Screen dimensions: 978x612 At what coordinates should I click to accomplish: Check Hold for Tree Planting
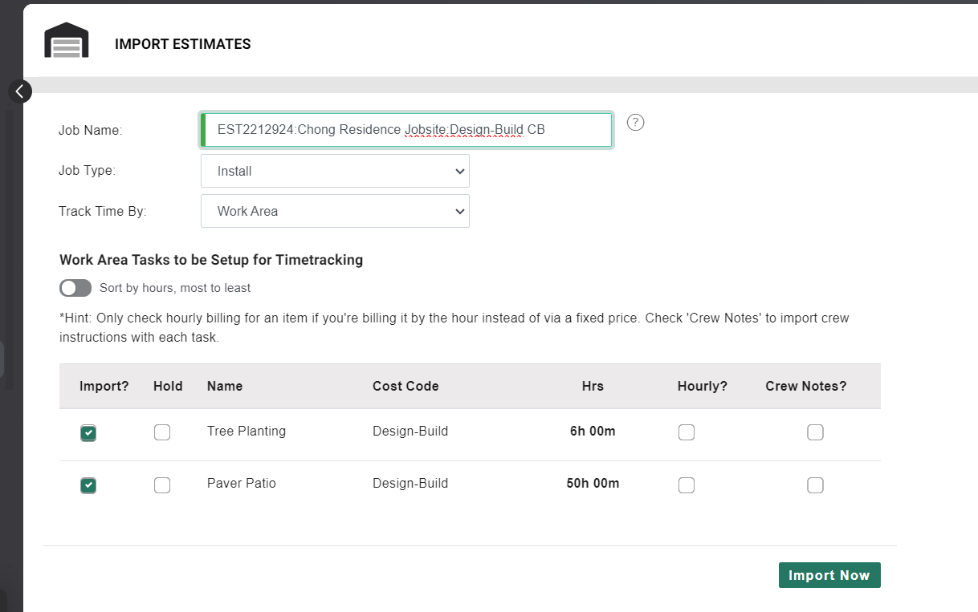pyautogui.click(x=162, y=432)
